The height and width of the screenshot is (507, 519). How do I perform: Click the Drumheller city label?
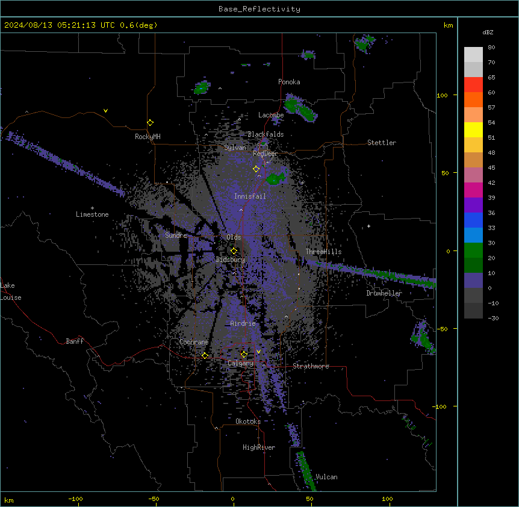[x=384, y=293]
